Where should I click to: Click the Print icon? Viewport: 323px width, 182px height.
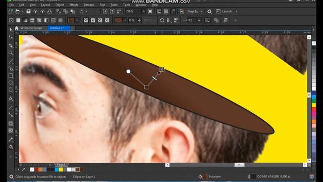pyautogui.click(x=49, y=11)
